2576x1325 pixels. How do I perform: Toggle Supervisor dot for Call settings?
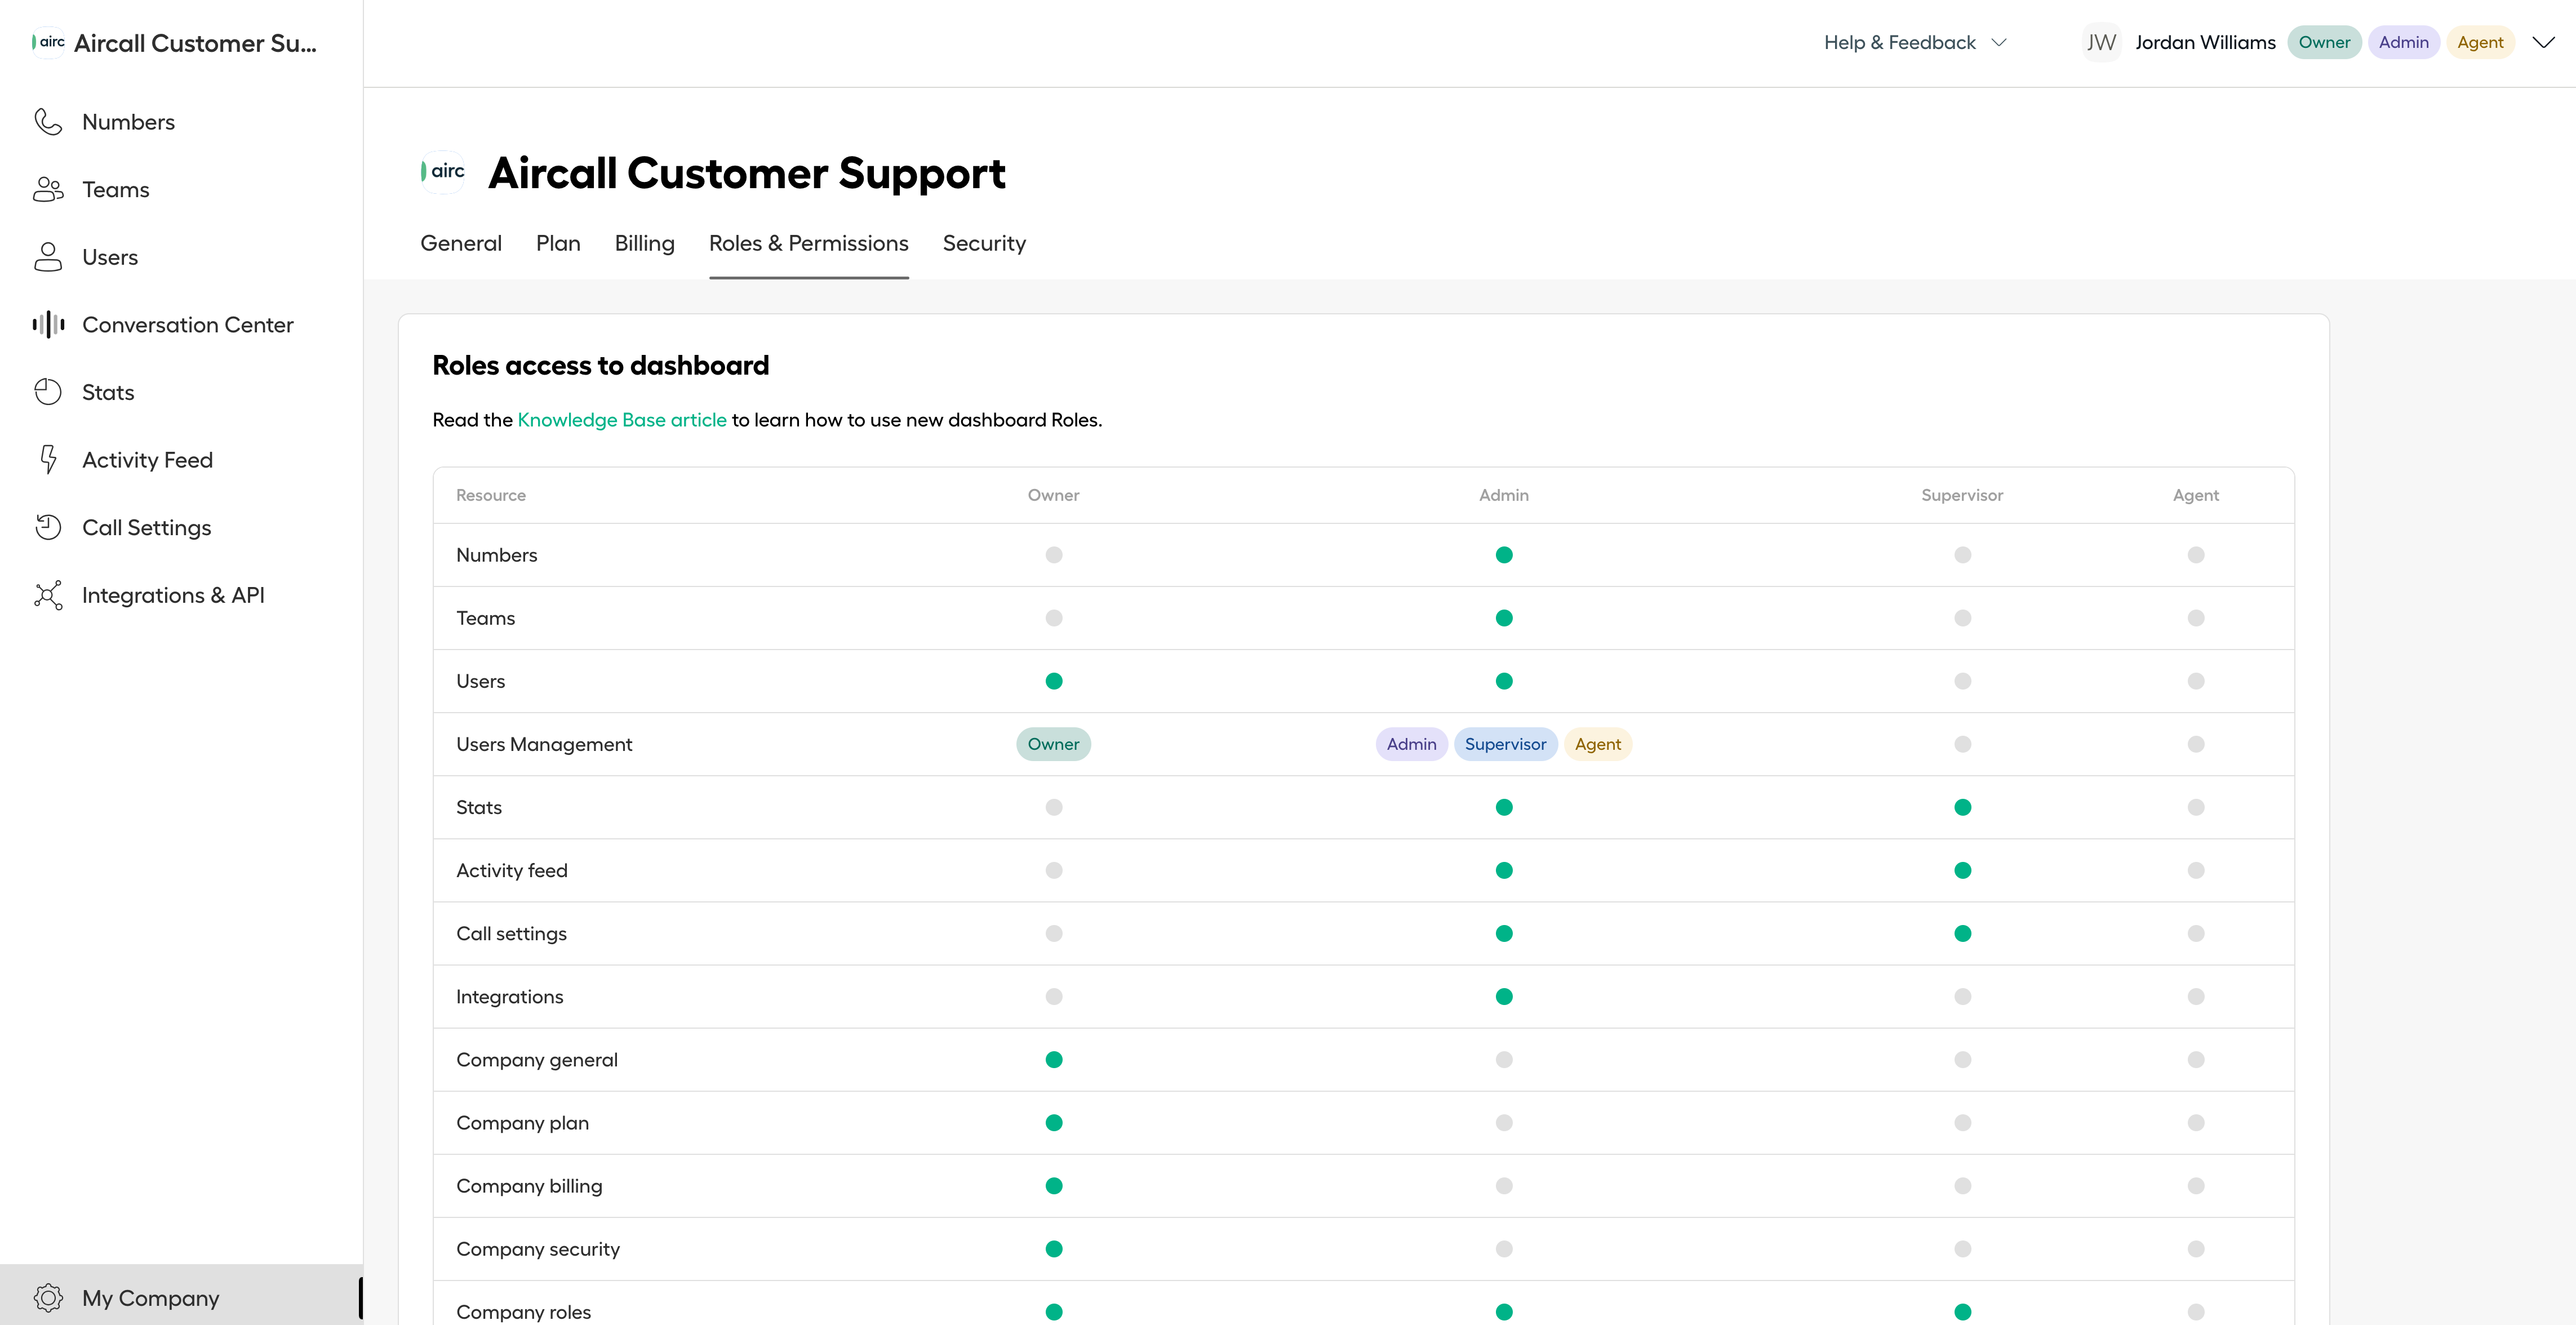tap(1963, 933)
